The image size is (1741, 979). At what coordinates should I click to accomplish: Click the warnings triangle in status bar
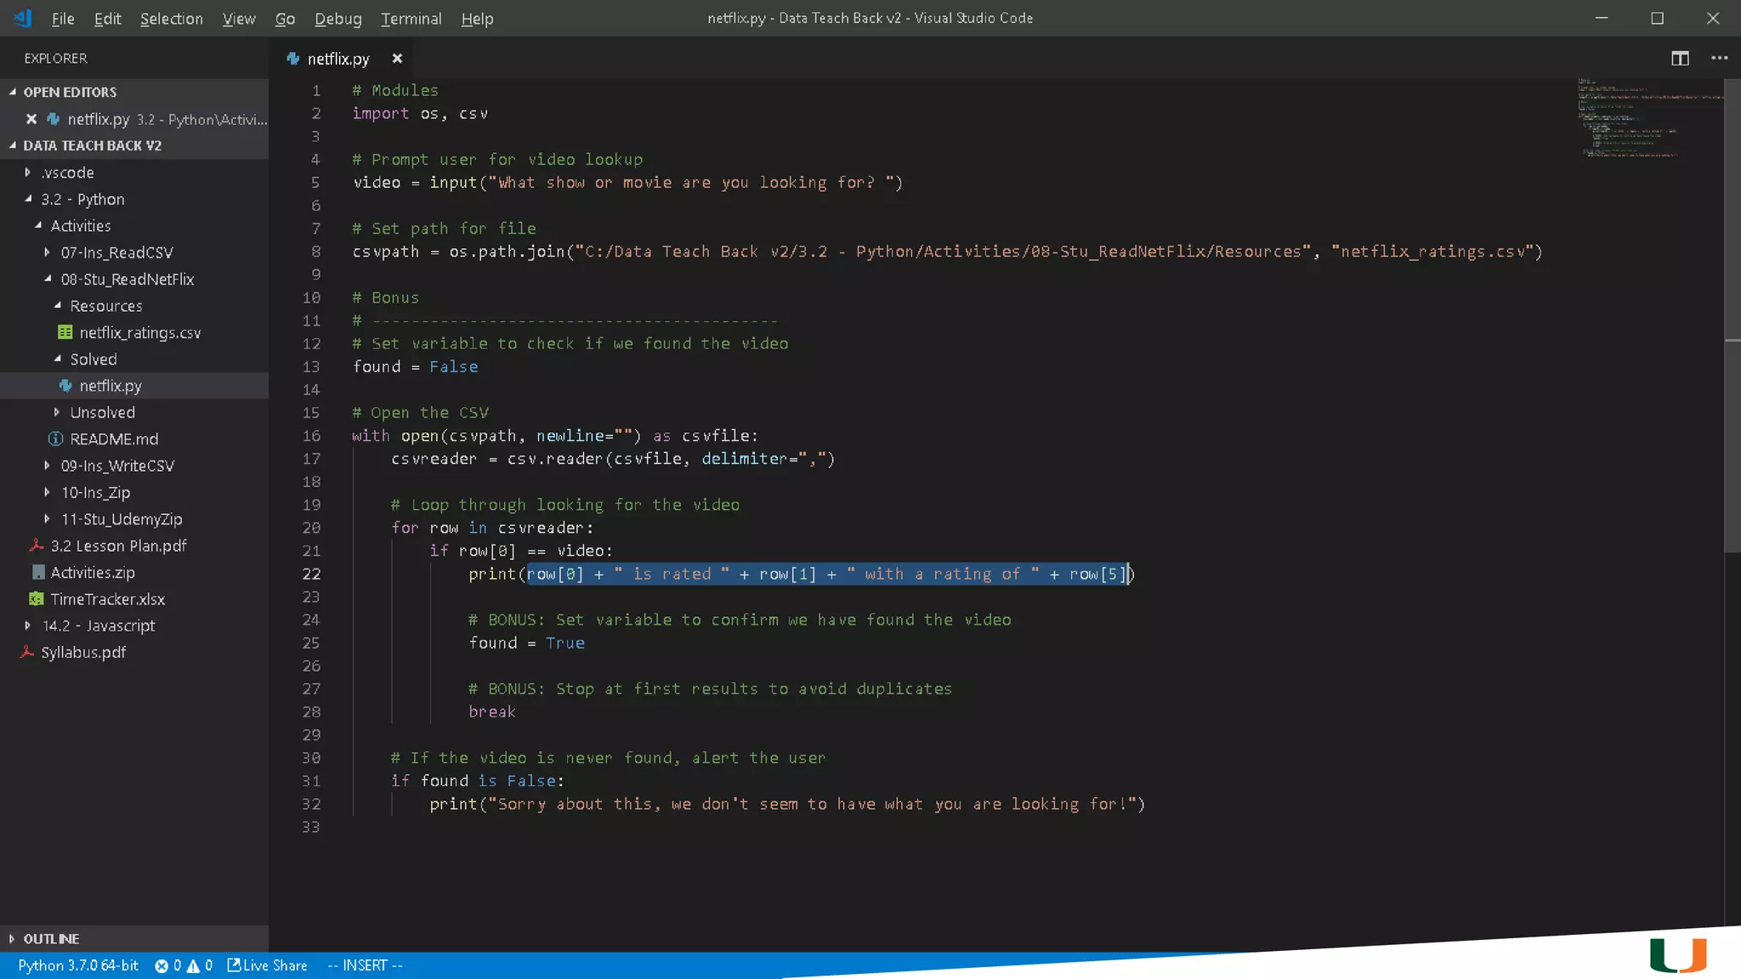coord(193,965)
